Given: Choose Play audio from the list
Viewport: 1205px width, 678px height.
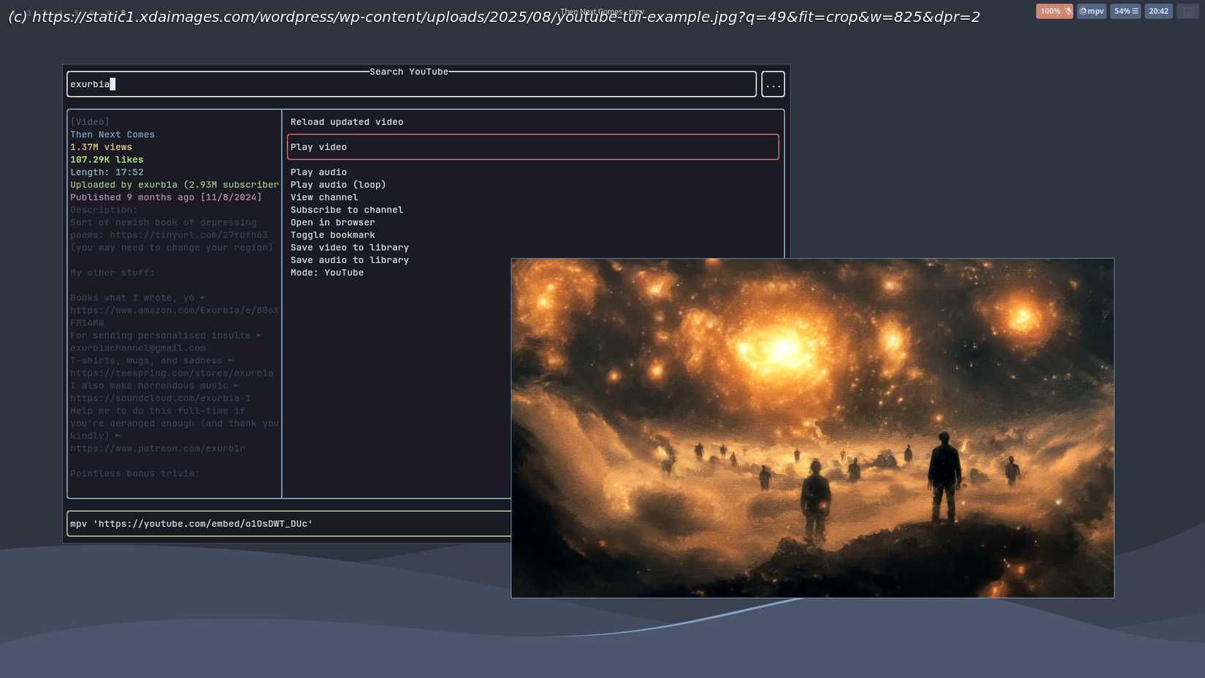Looking at the screenshot, I should point(318,172).
